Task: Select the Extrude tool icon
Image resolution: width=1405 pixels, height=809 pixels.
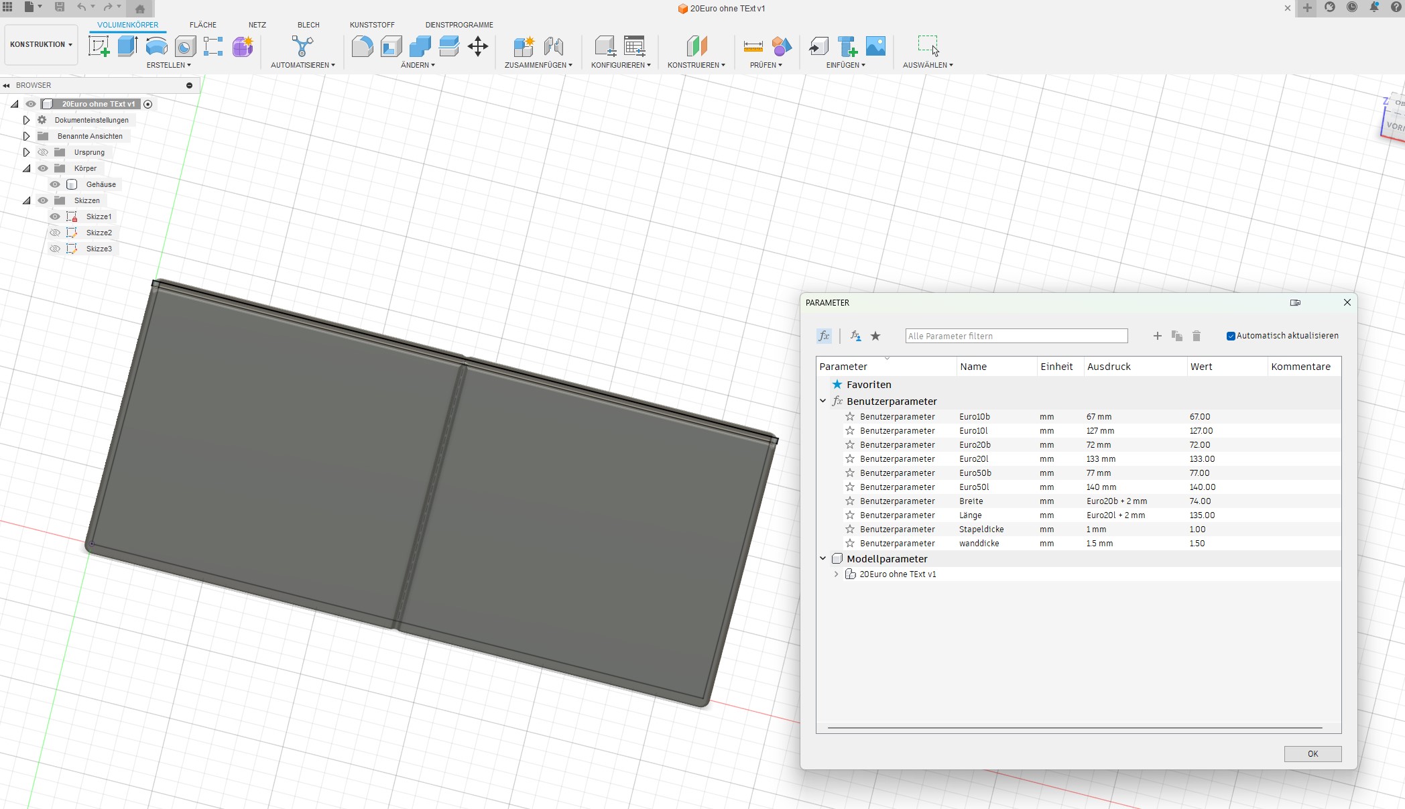Action: pos(127,46)
